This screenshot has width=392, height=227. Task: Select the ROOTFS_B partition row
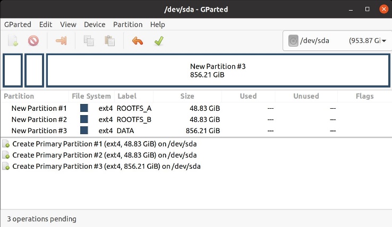(x=134, y=119)
